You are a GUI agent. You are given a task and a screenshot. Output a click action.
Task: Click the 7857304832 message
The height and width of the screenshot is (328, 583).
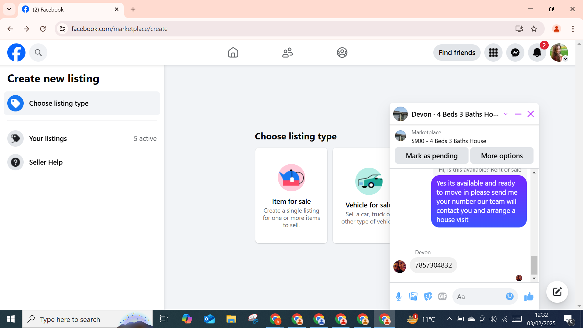tap(433, 265)
